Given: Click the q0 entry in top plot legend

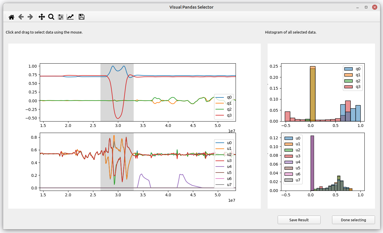Looking at the screenshot, I should click(x=224, y=97).
